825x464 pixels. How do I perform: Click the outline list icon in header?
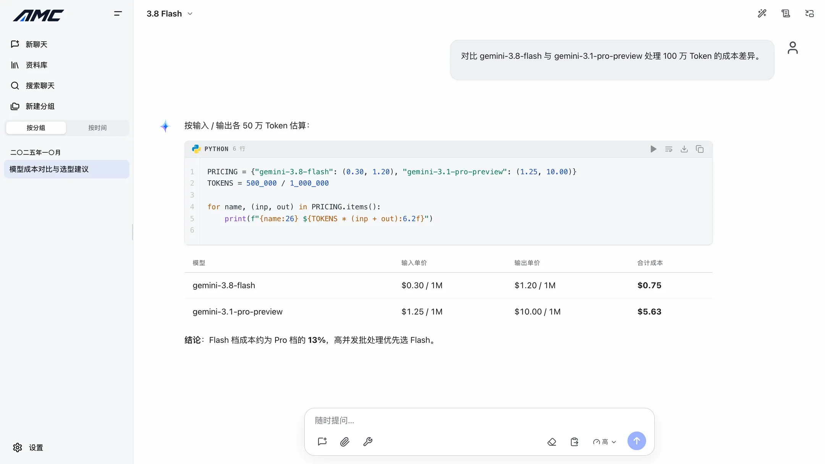tap(786, 13)
